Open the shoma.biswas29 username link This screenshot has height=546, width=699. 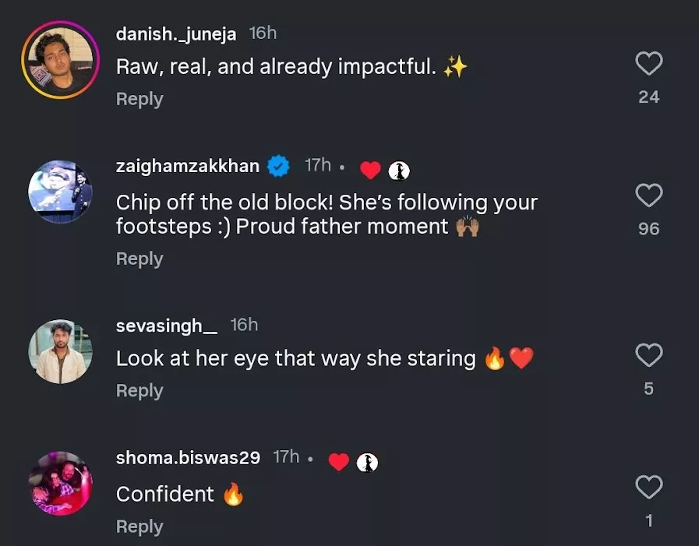(188, 458)
